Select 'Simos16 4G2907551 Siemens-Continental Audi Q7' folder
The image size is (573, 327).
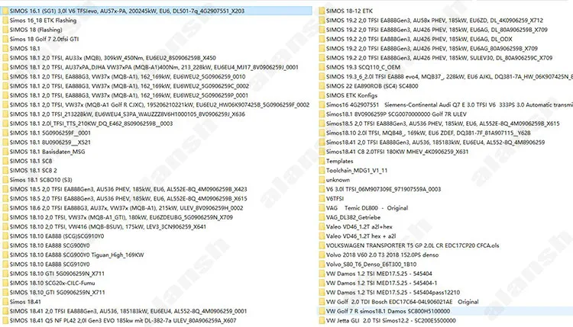tap(449, 105)
